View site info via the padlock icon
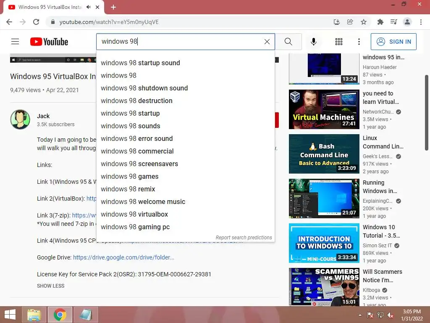Image resolution: width=430 pixels, height=323 pixels. tap(53, 22)
